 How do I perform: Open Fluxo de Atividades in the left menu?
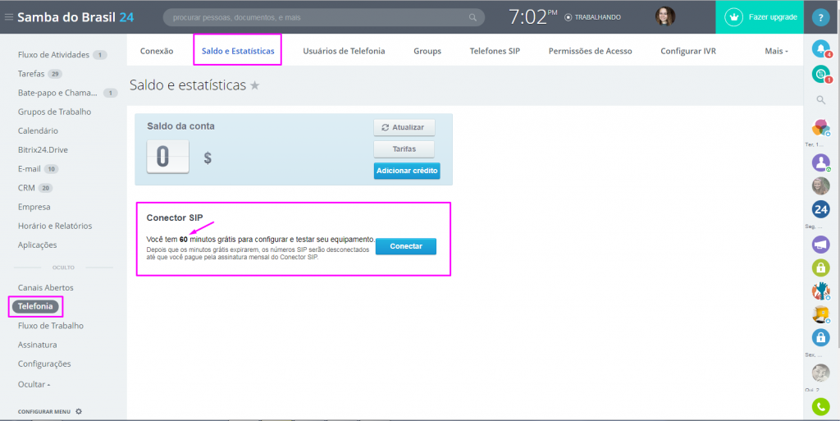(53, 55)
